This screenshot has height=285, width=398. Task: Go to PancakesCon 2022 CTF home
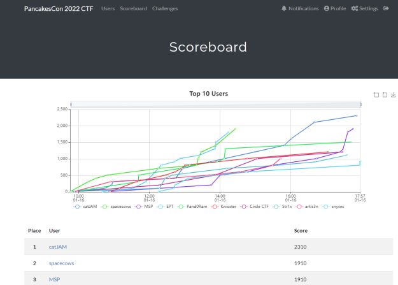click(x=59, y=9)
